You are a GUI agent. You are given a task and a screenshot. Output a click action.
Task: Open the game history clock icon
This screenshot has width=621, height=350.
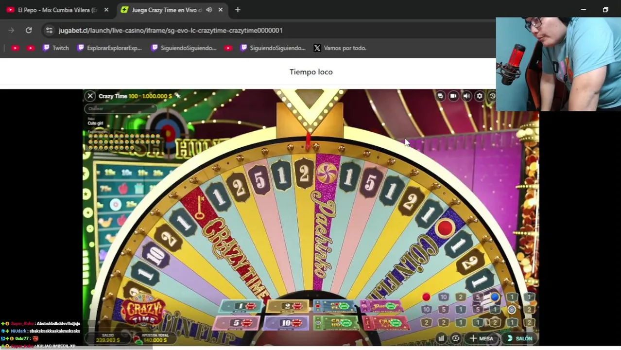[492, 96]
